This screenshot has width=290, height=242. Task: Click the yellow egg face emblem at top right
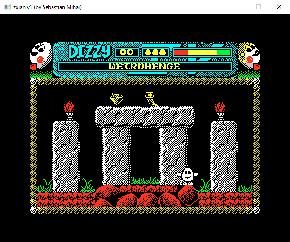click(x=249, y=56)
